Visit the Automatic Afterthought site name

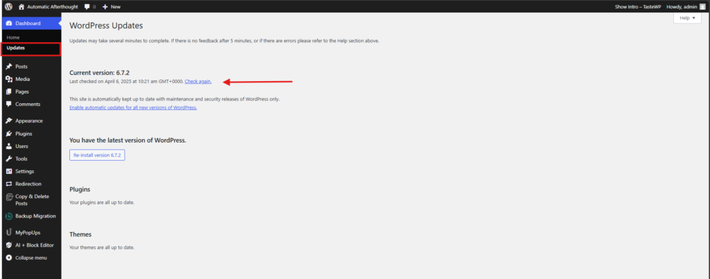pyautogui.click(x=53, y=6)
